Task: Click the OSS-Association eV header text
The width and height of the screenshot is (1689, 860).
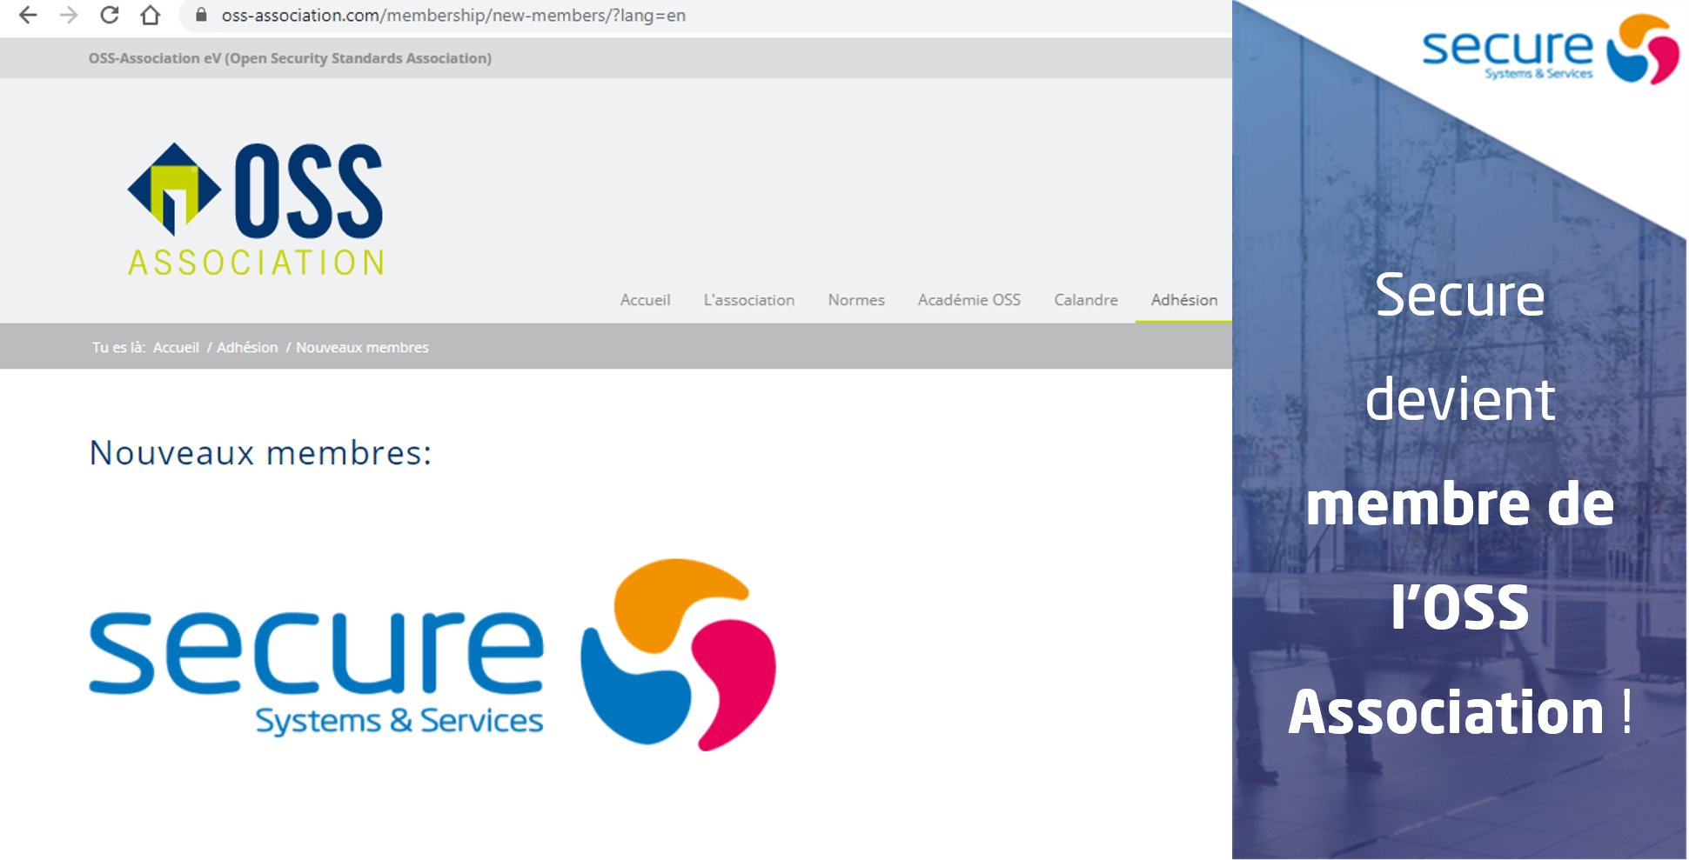Action: [x=290, y=58]
